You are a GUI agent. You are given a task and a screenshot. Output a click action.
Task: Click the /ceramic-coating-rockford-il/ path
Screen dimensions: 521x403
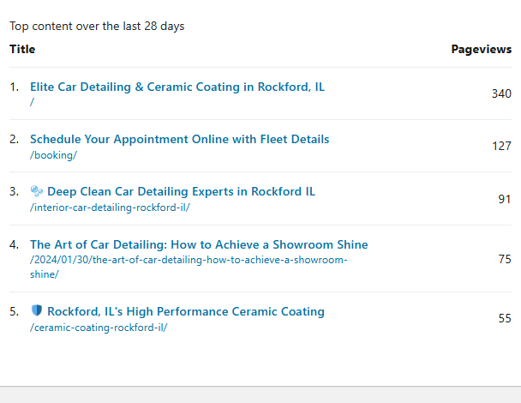98,328
